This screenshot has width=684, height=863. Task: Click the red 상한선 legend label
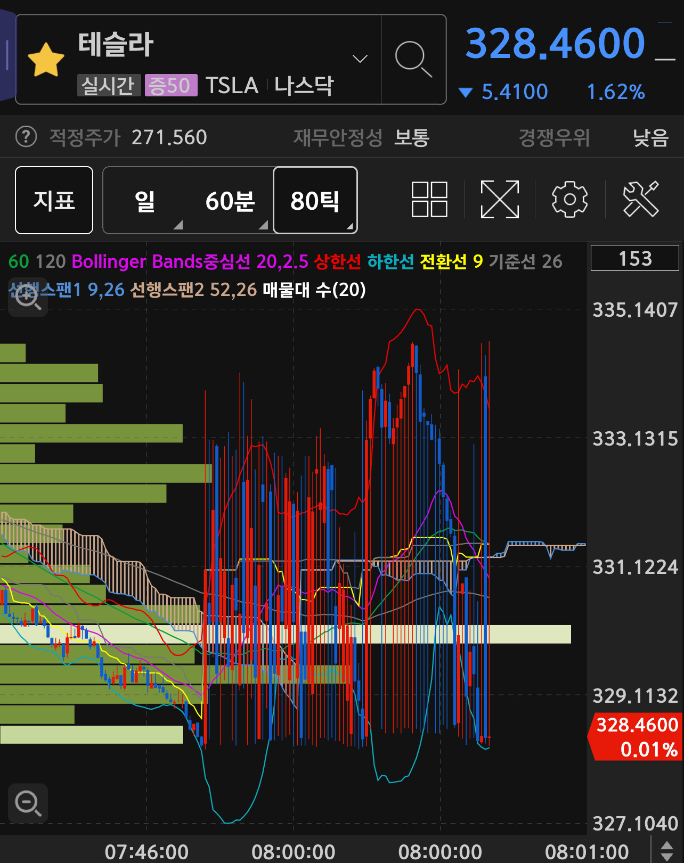click(x=337, y=261)
